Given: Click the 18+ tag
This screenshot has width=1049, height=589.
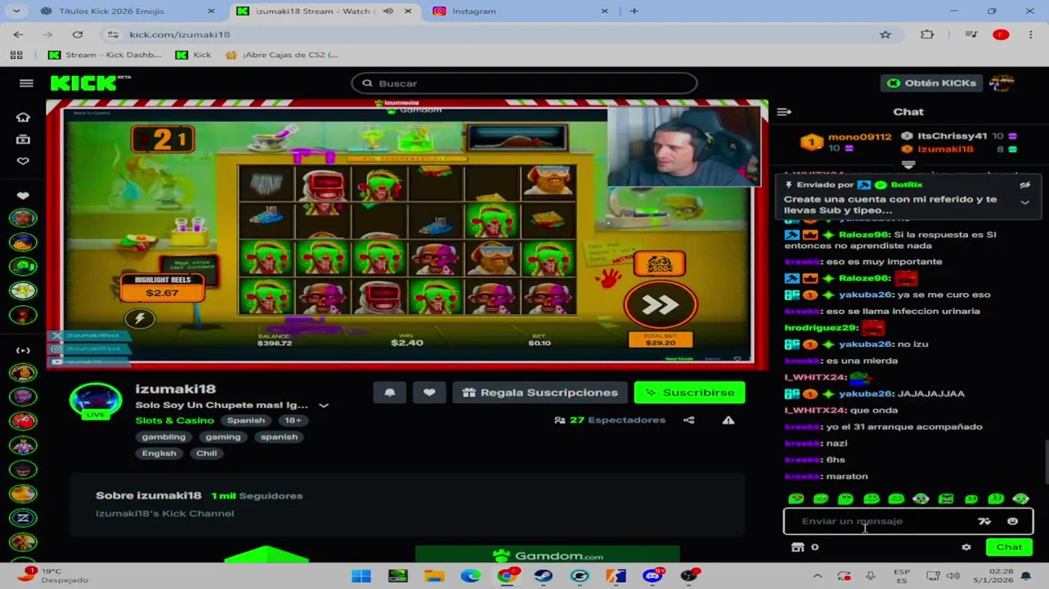Looking at the screenshot, I should point(293,420).
